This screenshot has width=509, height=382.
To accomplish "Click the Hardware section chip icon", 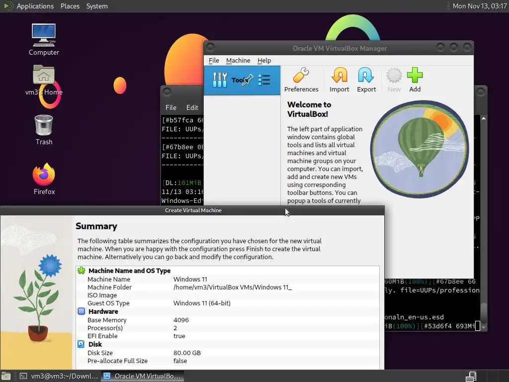I will [82, 311].
